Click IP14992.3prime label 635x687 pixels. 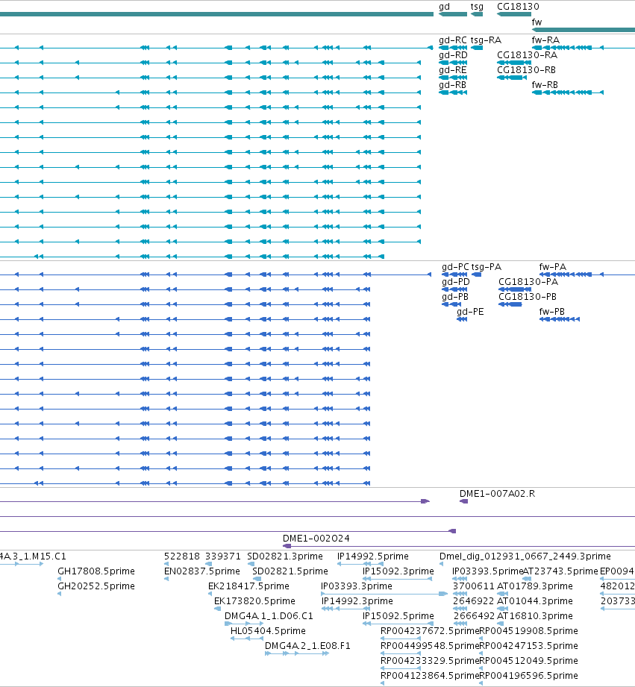click(x=357, y=601)
